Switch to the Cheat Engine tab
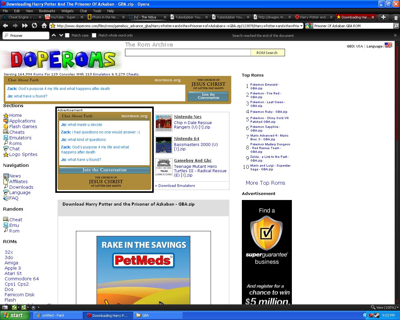Screen dimensions: 400x320 (x=22, y=17)
